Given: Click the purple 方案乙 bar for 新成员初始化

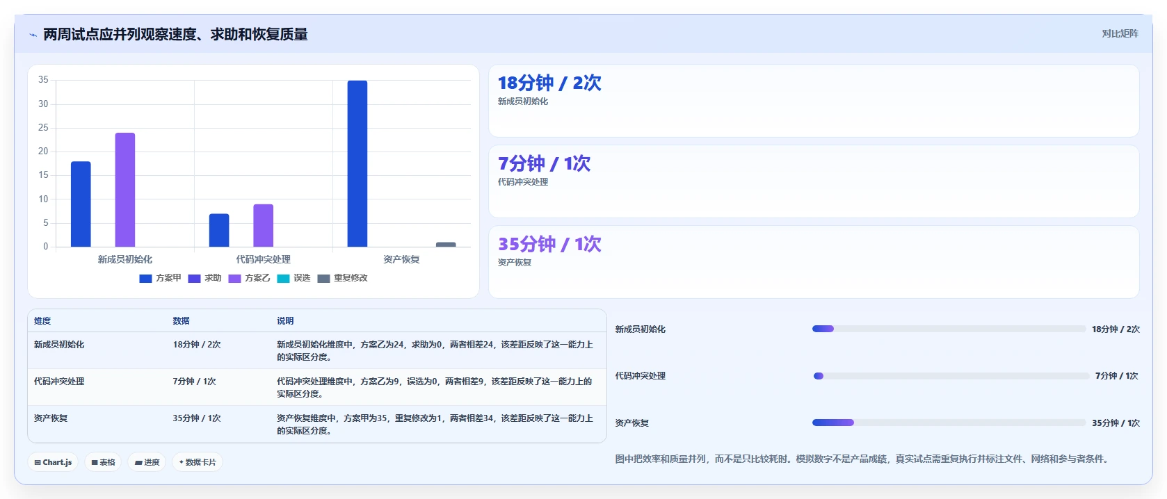Looking at the screenshot, I should [x=125, y=190].
